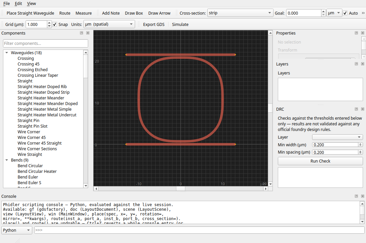Open the Edit menu
Viewport: 366px width, 243px height.
pos(18,4)
